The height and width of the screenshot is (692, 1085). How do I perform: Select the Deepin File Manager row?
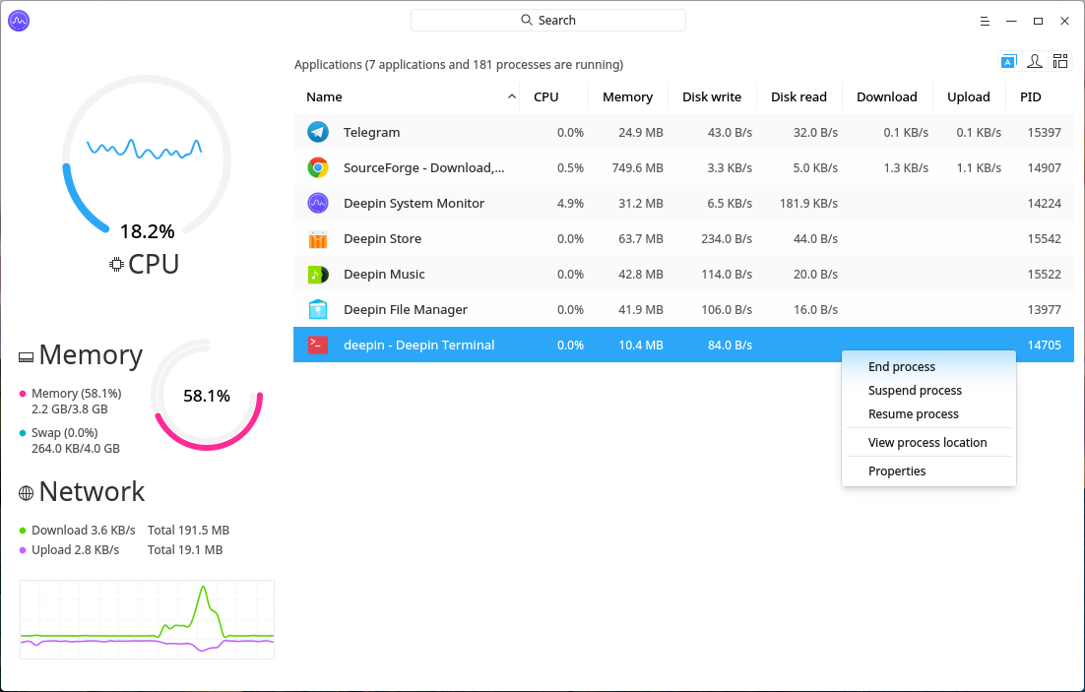click(683, 309)
